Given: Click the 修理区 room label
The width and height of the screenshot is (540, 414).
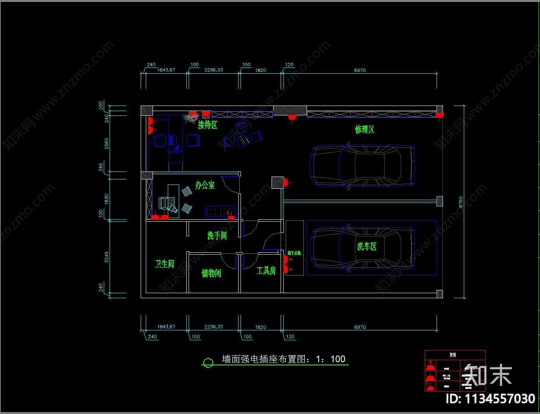Looking at the screenshot, I should point(365,129).
